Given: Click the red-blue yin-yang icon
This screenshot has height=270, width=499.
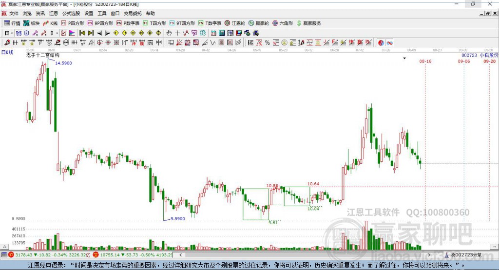Looking at the screenshot, I should click(381, 43).
